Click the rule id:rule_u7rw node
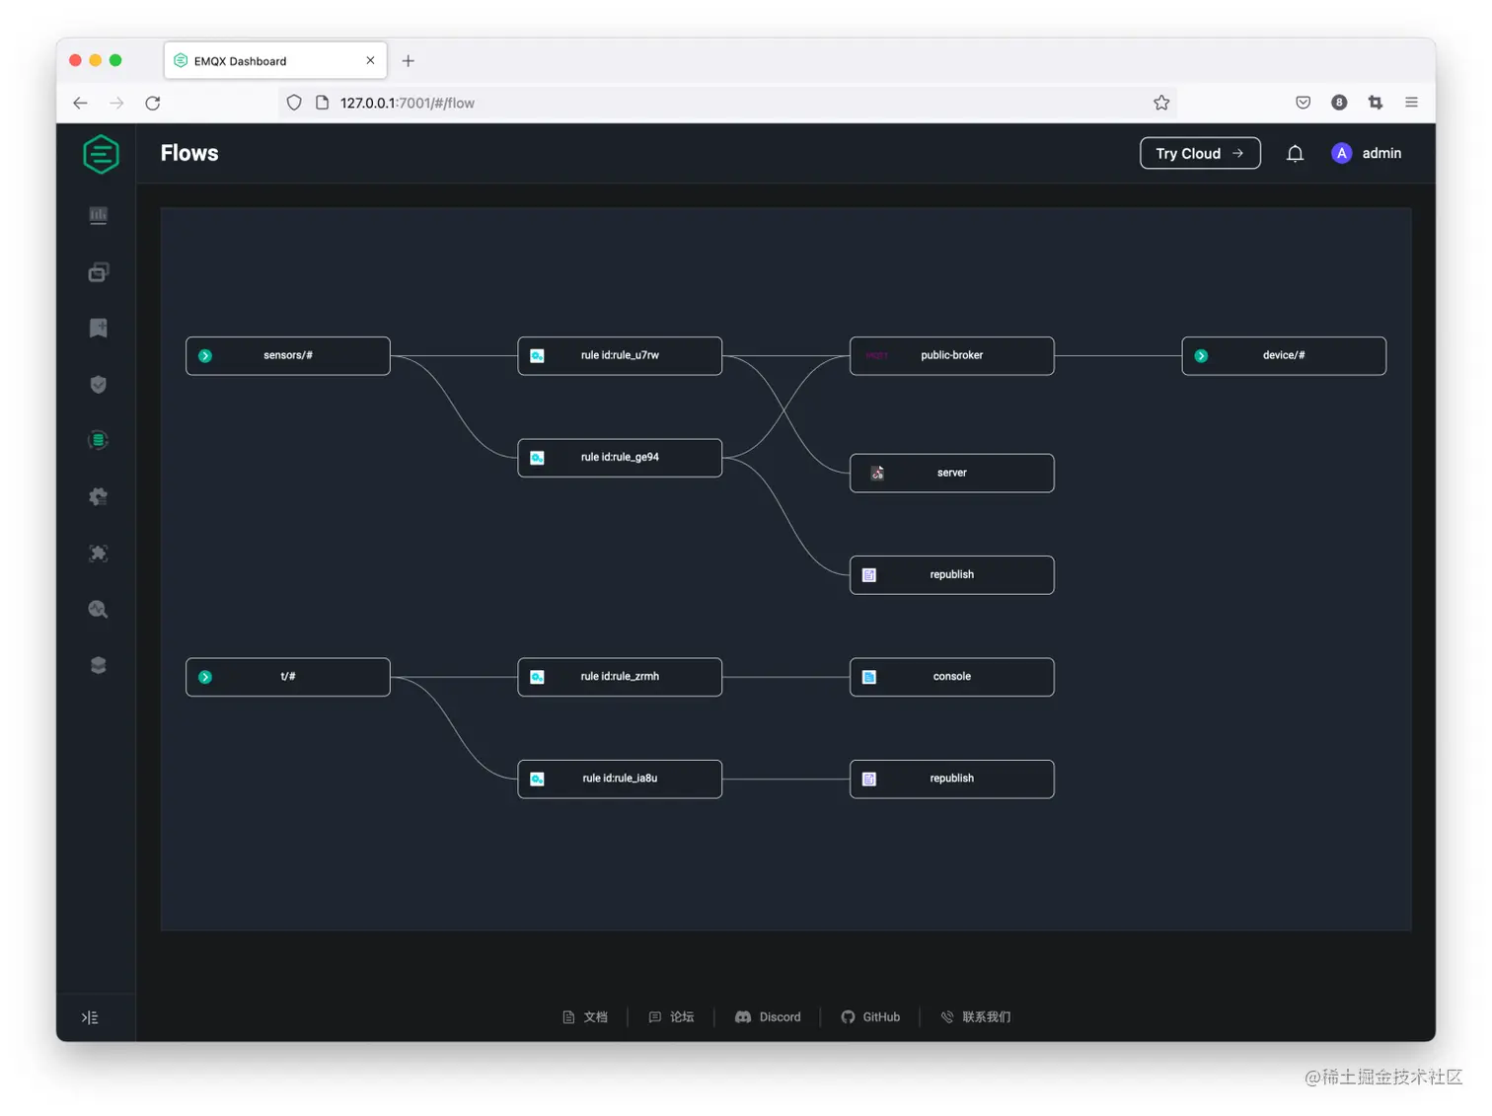The width and height of the screenshot is (1492, 1116). [620, 355]
